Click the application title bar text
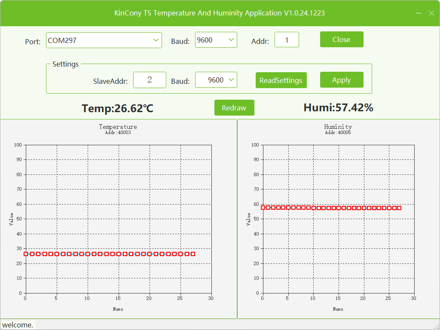440x330 pixels. (220, 13)
